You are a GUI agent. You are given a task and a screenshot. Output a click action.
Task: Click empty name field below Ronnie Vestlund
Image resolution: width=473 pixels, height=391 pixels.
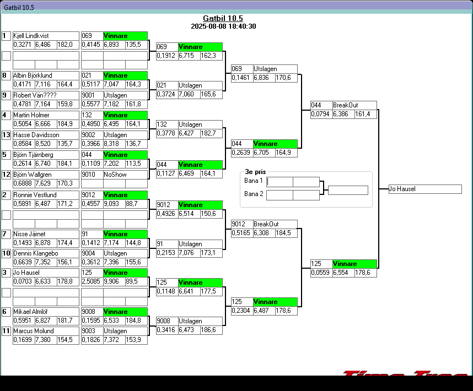click(x=46, y=214)
